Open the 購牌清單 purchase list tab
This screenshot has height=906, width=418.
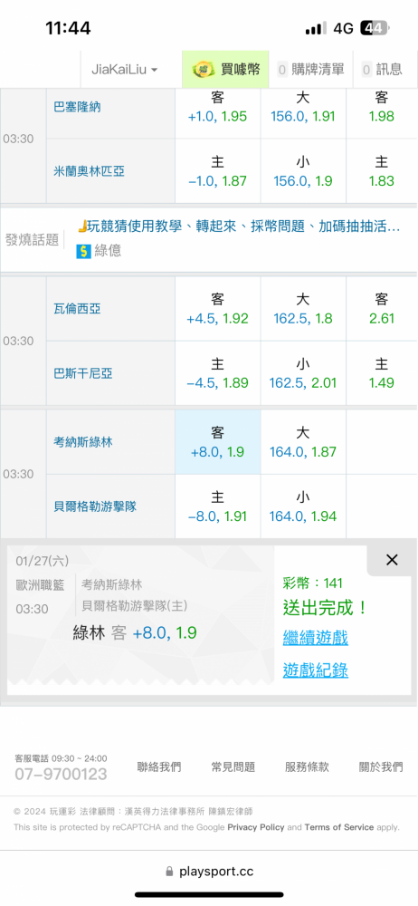click(310, 70)
